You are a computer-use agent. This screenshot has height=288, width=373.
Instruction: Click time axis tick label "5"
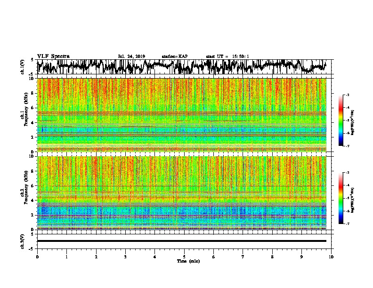[184, 256]
